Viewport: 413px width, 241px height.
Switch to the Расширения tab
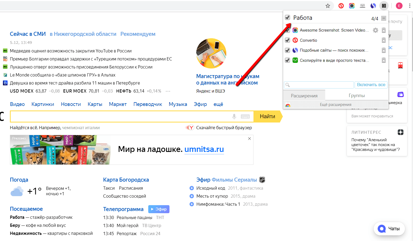(304, 95)
